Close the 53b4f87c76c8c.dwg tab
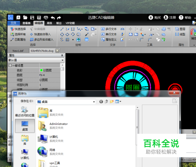 57,50
